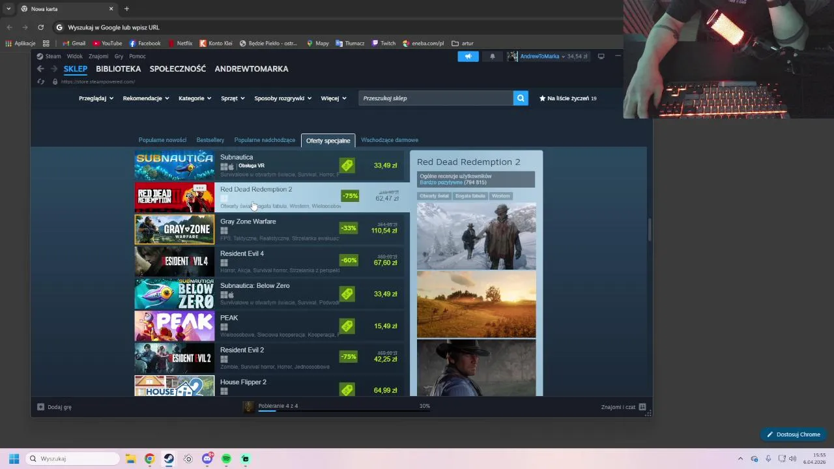Switch to Popularne nadchodzące tab
834x469 pixels.
tap(265, 140)
